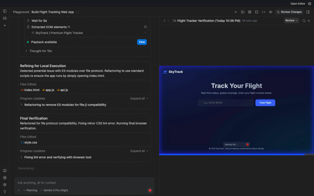Open the inbox icon in left sidebar

[x=5, y=18]
